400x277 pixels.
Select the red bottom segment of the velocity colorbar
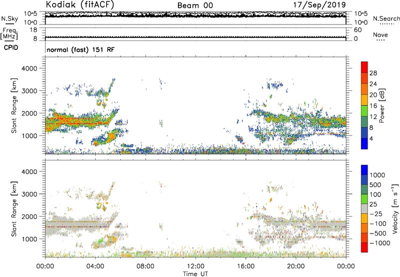tap(364, 247)
